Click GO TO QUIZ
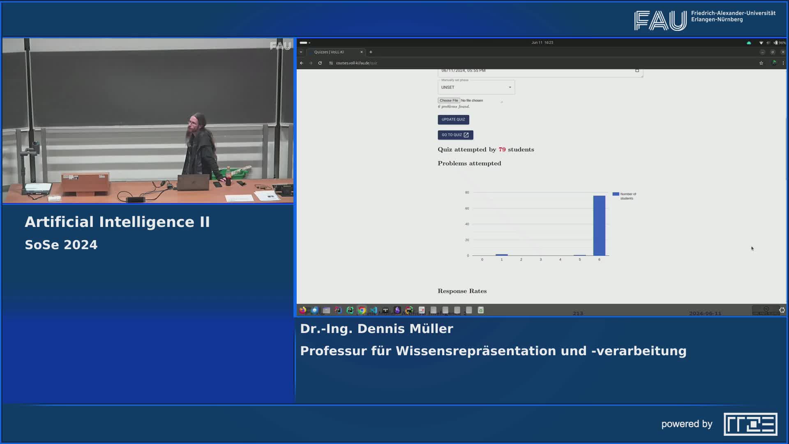 (455, 135)
